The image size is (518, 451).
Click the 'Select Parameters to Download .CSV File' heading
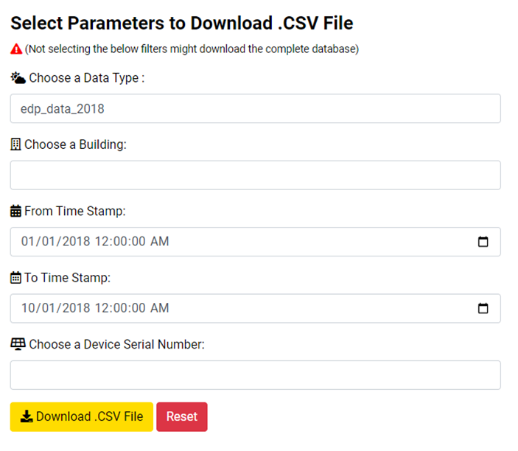click(x=182, y=23)
